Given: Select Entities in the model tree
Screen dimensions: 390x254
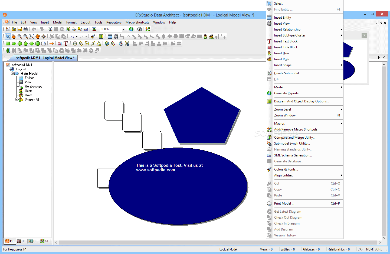Looking at the screenshot, I should pos(30,78).
